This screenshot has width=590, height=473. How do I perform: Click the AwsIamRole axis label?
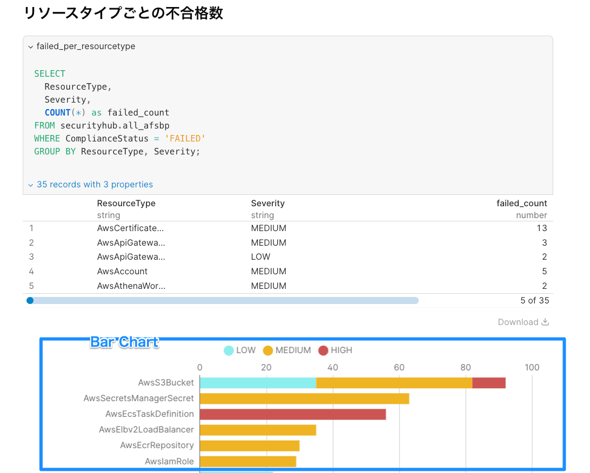(x=169, y=461)
